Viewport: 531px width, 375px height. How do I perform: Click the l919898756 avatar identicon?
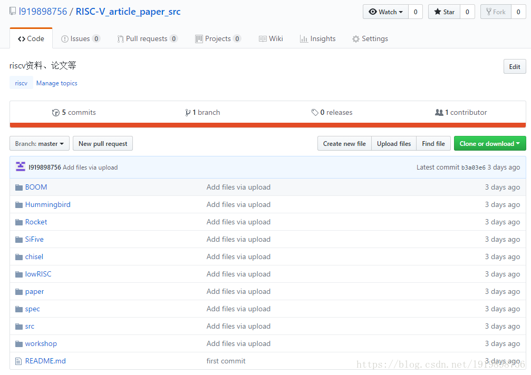point(21,167)
